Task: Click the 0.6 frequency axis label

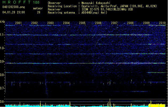Action: coord(2,102)
